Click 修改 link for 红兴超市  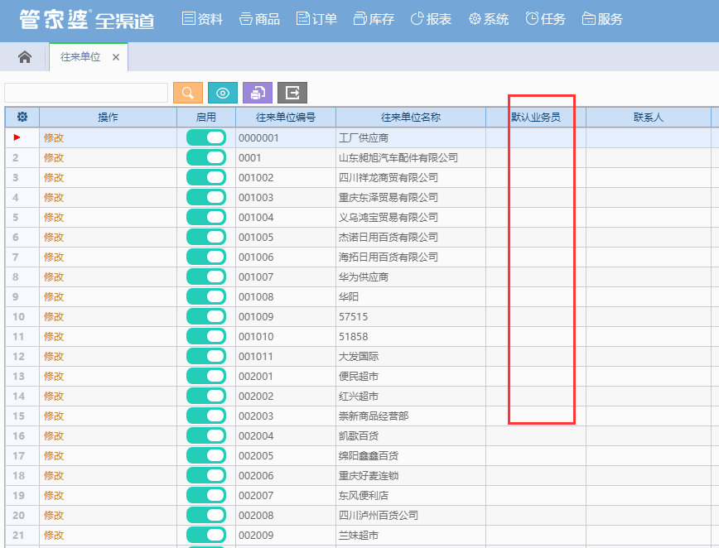click(54, 397)
